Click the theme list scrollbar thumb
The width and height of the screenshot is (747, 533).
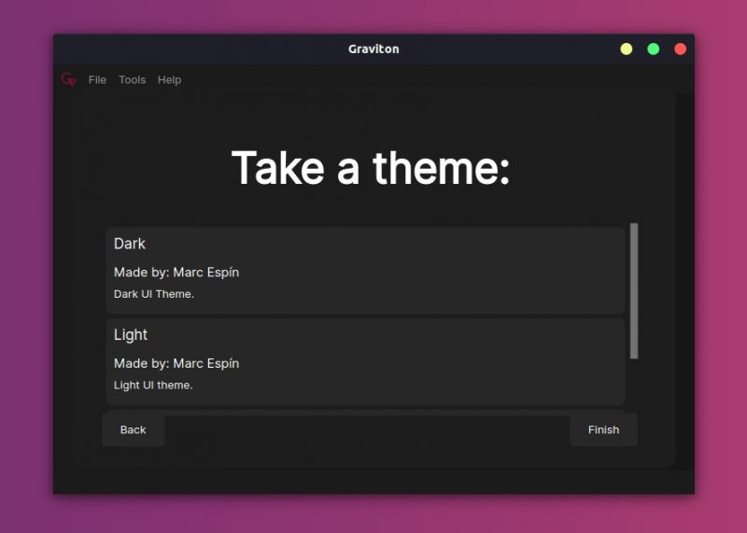pyautogui.click(x=634, y=290)
